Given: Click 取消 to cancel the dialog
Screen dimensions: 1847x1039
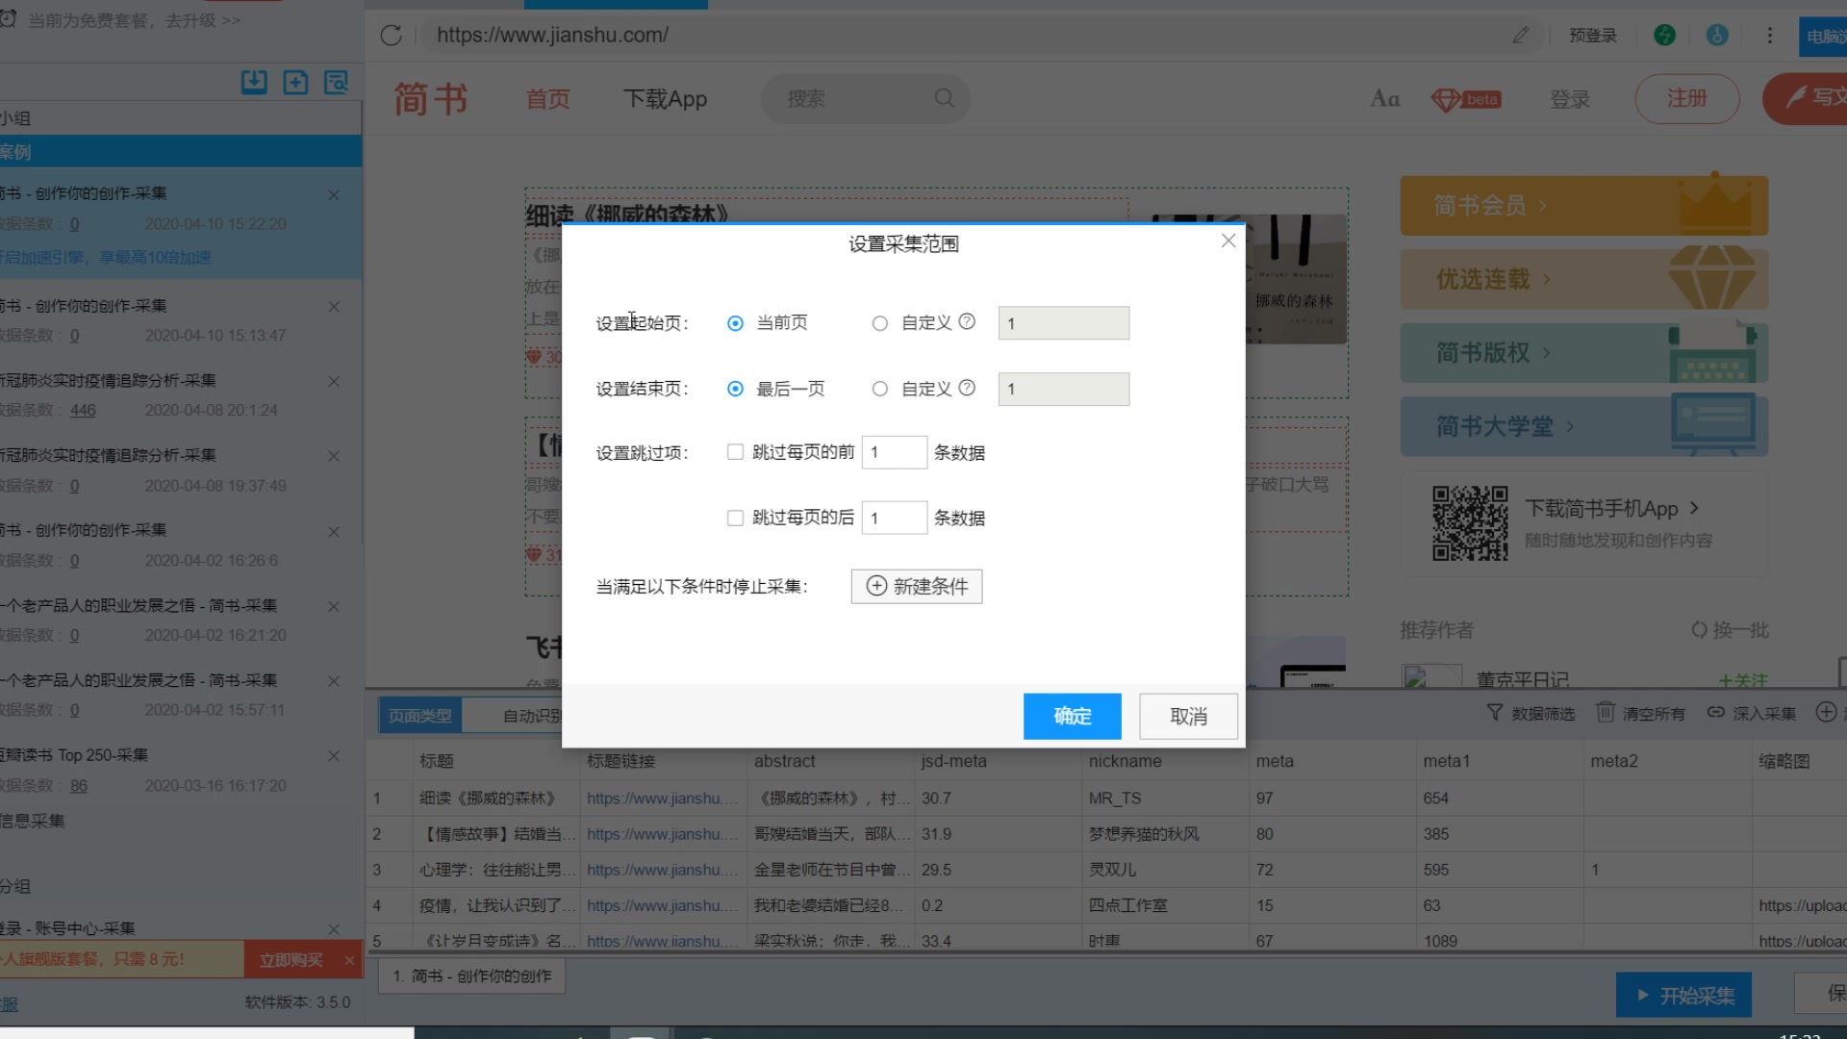Looking at the screenshot, I should (1188, 716).
